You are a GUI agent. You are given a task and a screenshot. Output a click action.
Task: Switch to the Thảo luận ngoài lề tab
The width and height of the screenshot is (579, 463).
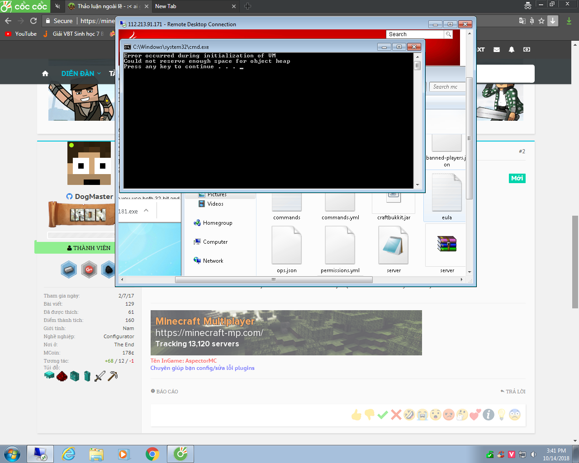point(108,6)
